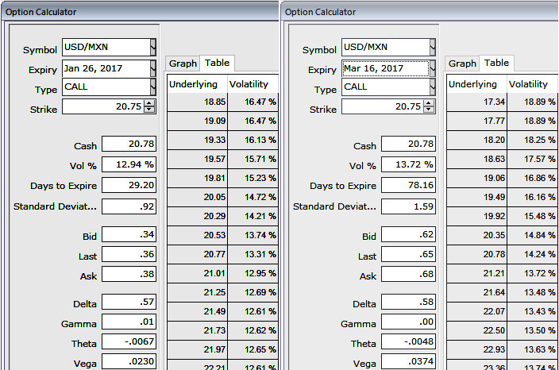Switch to Graph tab in left calculator

point(183,64)
